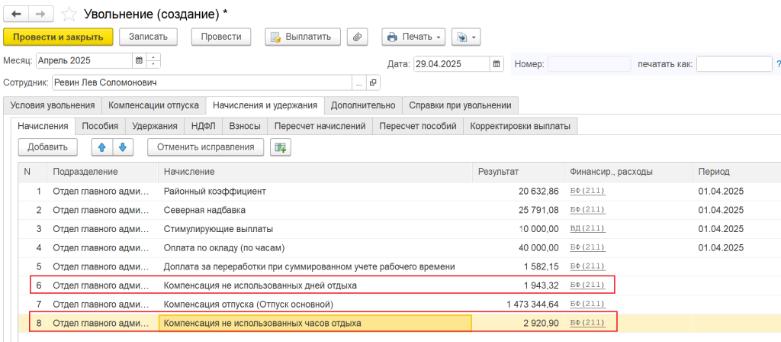Open the НДФЛ subtab
Screen dimensions: 781x342
point(203,126)
